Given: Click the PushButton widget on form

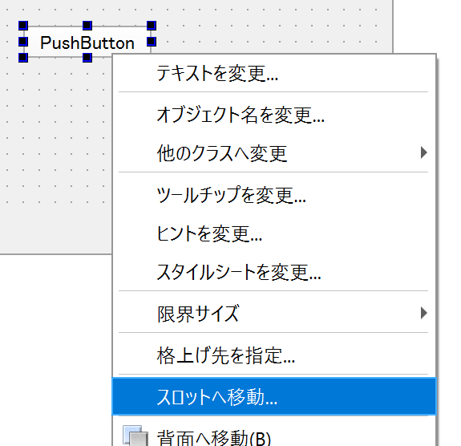Looking at the screenshot, I should point(87,42).
